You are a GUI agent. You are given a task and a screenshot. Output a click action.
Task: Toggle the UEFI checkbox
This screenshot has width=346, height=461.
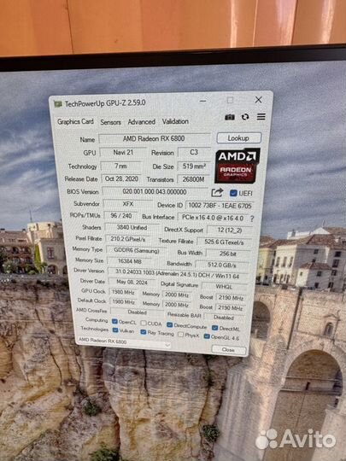pos(233,193)
